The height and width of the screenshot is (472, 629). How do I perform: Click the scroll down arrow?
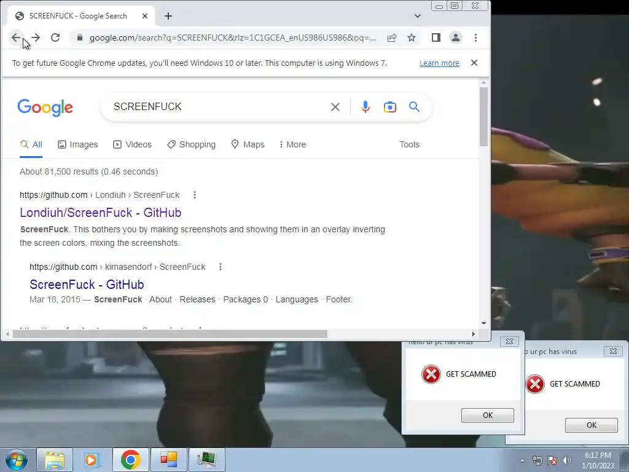point(483,323)
